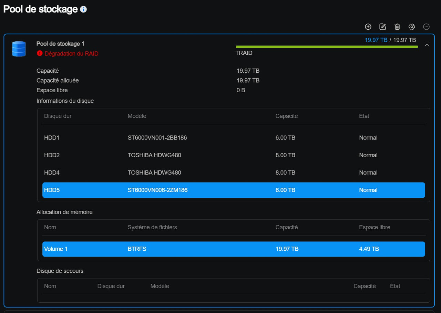441x313 pixels.
Task: Select the highlighted HDD5 disk row name
Action: tap(52, 190)
